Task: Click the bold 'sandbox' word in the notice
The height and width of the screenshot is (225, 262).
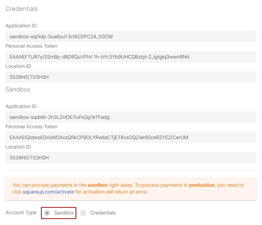Action: (97, 185)
